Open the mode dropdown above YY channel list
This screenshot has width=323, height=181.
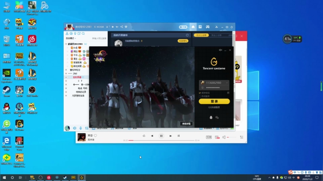(x=71, y=39)
